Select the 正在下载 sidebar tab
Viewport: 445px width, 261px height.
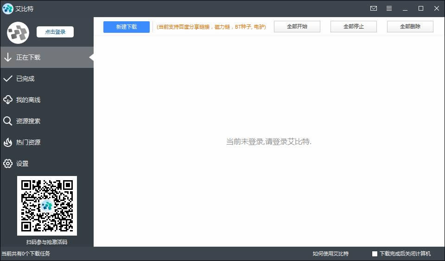click(x=28, y=57)
